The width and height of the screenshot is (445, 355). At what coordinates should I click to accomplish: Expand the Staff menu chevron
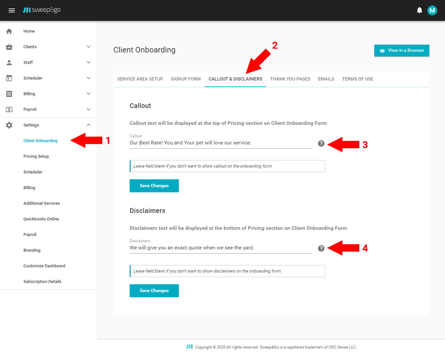89,63
